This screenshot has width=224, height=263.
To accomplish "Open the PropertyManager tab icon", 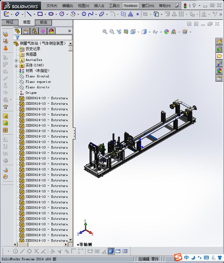I will [26, 31].
